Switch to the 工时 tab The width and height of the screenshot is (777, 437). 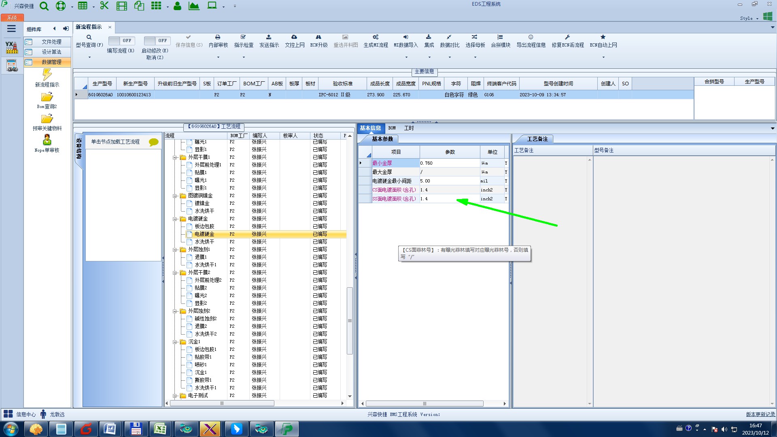click(x=409, y=128)
